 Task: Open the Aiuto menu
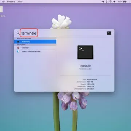click(x=20, y=1)
